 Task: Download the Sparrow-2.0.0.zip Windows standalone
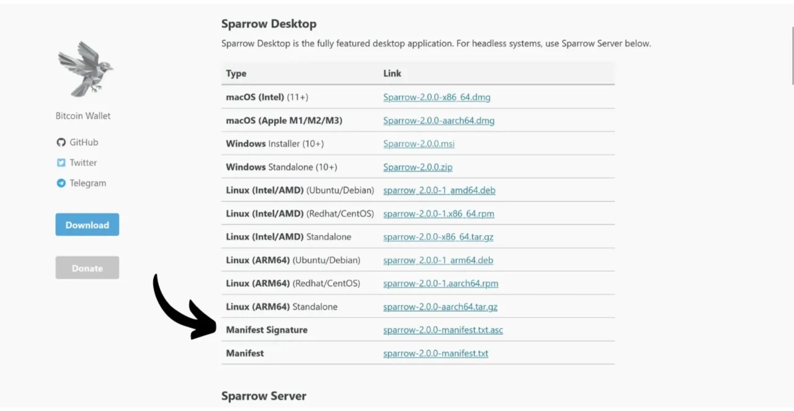tap(417, 167)
